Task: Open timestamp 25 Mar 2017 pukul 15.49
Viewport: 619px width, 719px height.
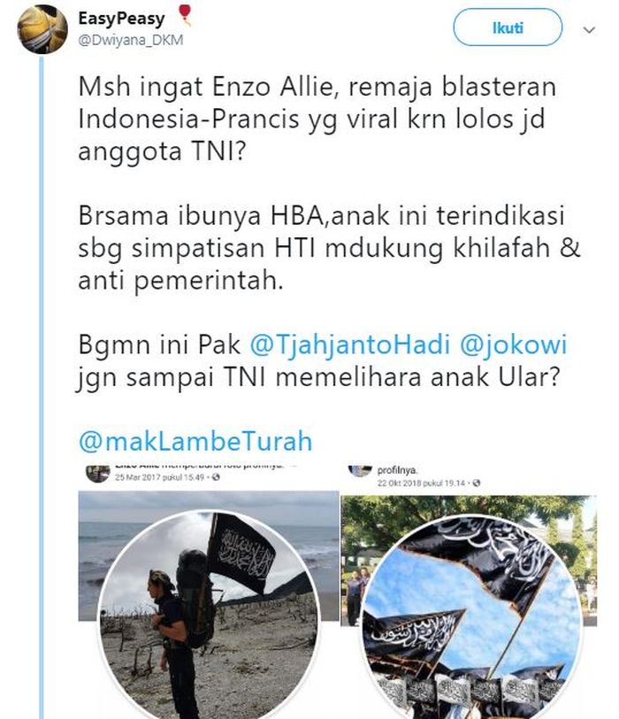Action: (x=160, y=477)
